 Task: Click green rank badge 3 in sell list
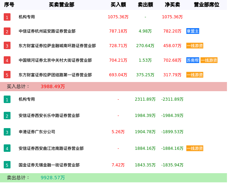click(7, 132)
